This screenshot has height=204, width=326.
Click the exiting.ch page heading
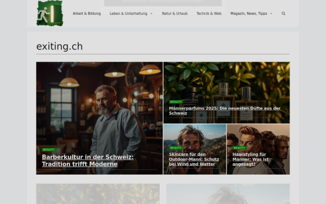pyautogui.click(x=59, y=46)
